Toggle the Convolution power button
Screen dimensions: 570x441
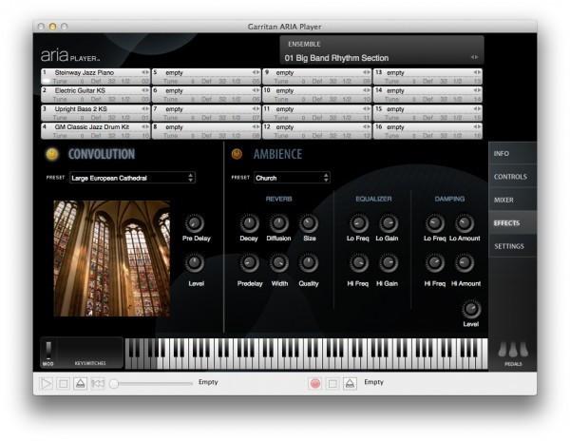pos(52,154)
